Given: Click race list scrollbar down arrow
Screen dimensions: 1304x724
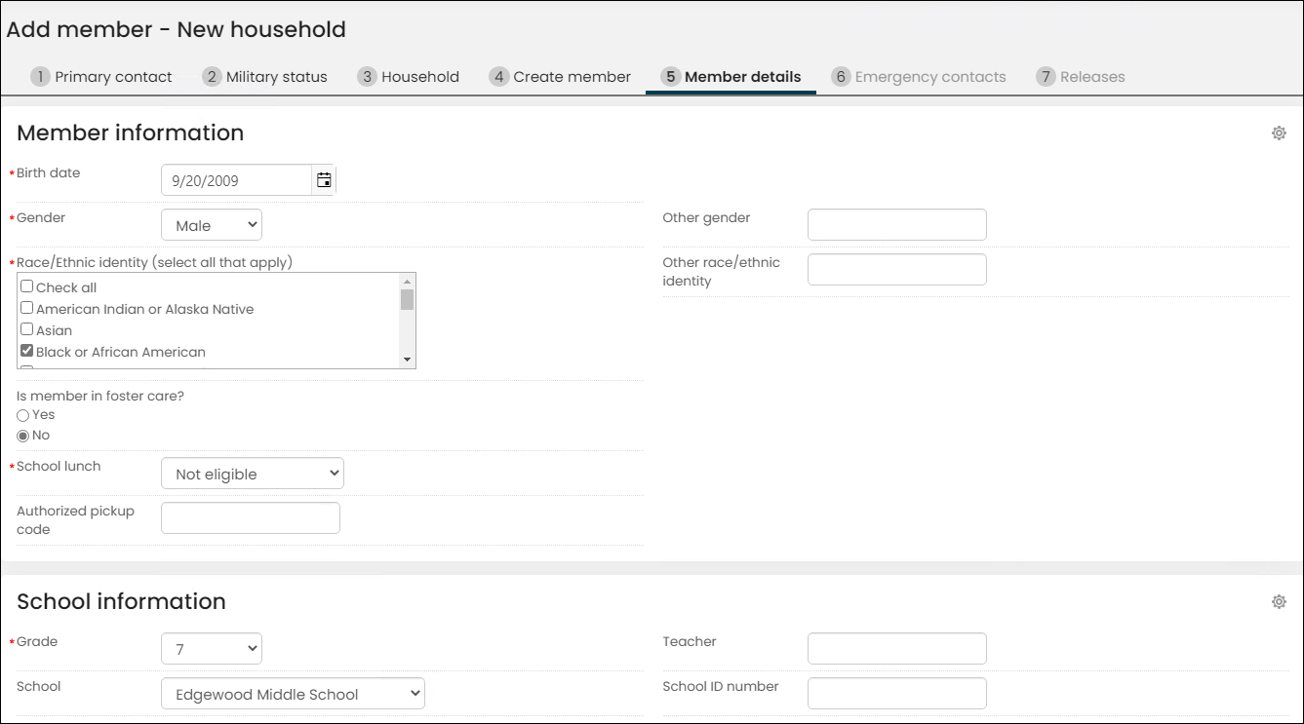Looking at the screenshot, I should pos(408,360).
